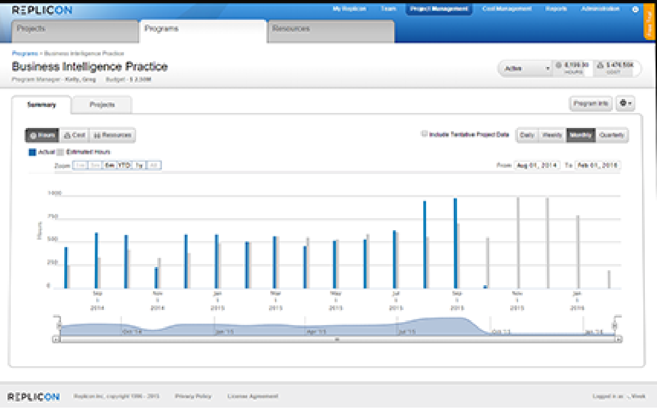Open Cost Management in the top navigation
The width and height of the screenshot is (657, 409).
[506, 8]
